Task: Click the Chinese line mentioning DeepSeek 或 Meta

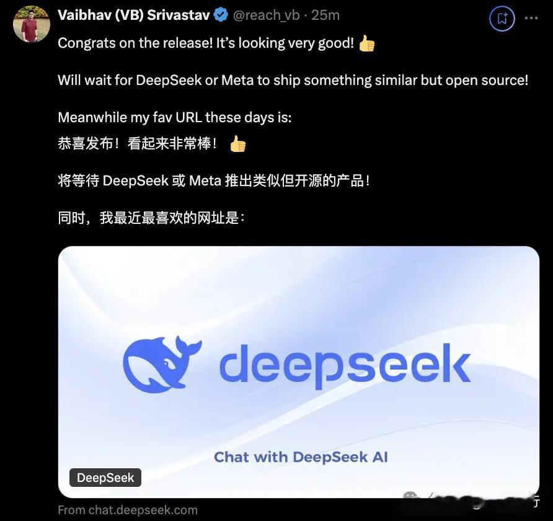Action: [x=214, y=180]
